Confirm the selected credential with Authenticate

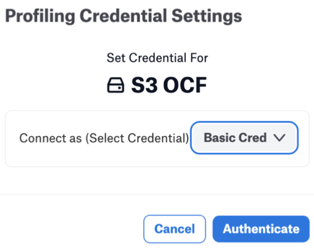(x=261, y=229)
